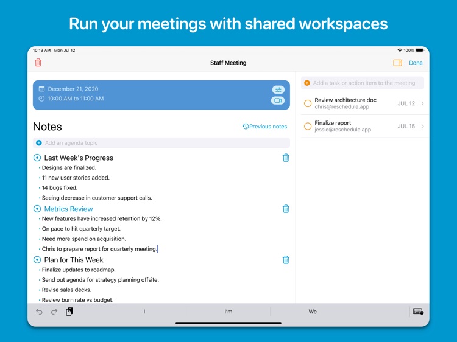Click plus icon beside Add an agenda topic
Image resolution: width=457 pixels, height=342 pixels.
tap(39, 143)
